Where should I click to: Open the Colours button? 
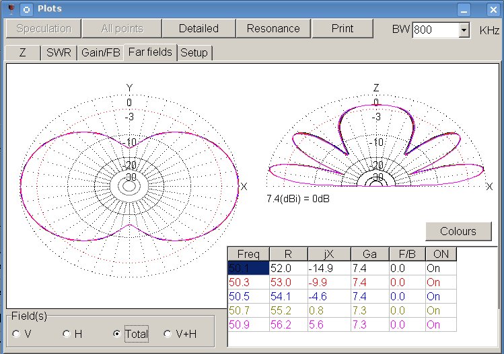(458, 231)
